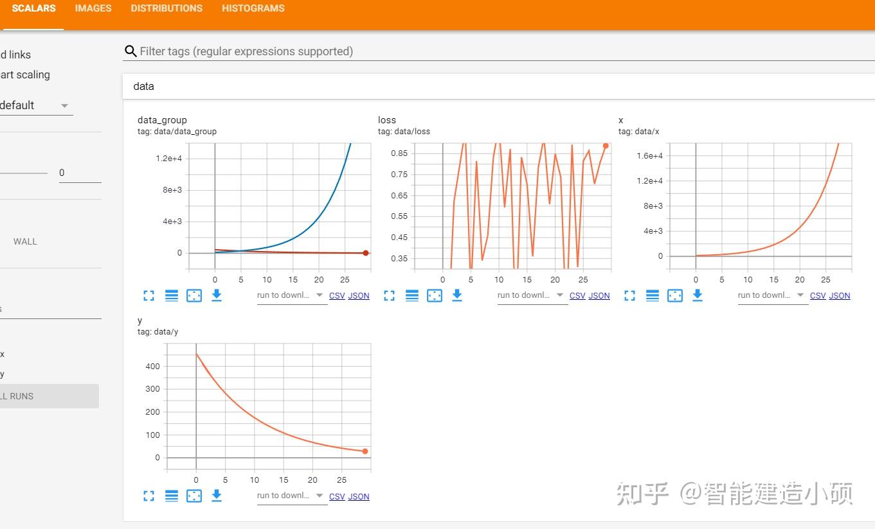Expand the data_group chart to fullscreen

pos(149,295)
